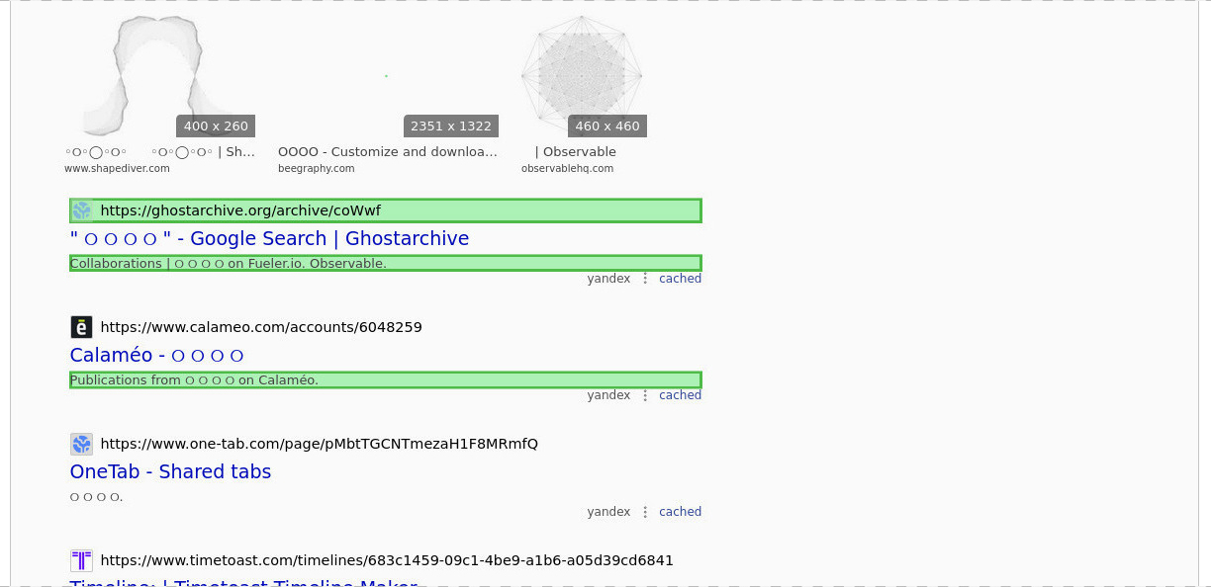Open the Calaméo result title link
The width and height of the screenshot is (1211, 587).
point(156,356)
